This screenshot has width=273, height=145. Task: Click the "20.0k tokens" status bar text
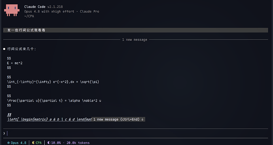point(78,143)
